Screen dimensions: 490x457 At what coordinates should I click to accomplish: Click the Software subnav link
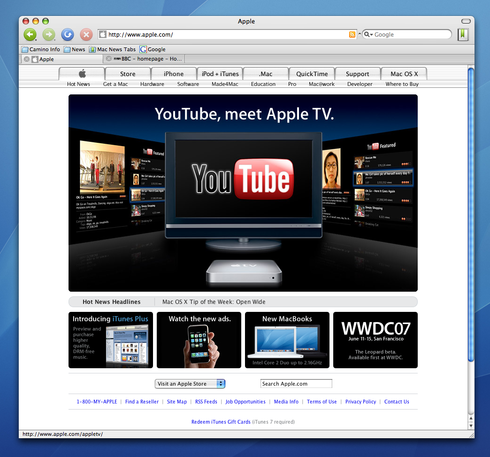(188, 84)
